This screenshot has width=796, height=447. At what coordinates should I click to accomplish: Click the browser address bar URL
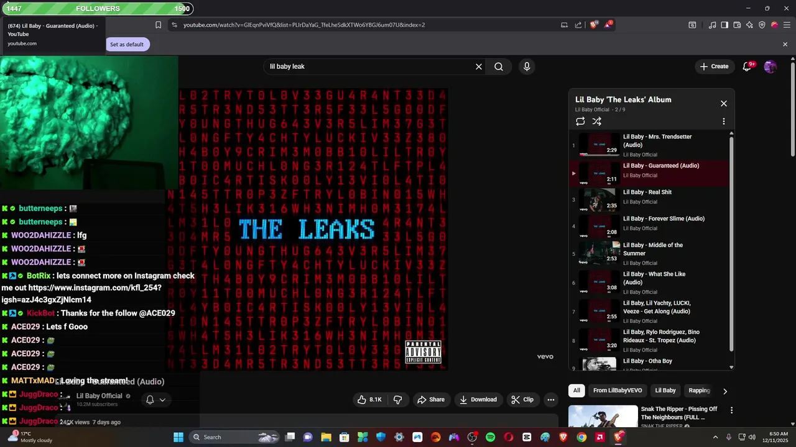pos(304,25)
